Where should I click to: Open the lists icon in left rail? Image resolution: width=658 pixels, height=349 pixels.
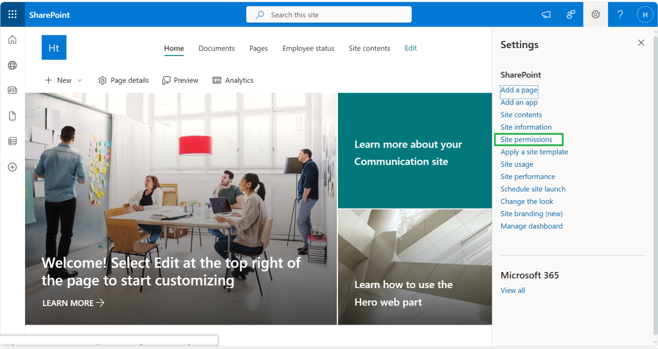13,141
